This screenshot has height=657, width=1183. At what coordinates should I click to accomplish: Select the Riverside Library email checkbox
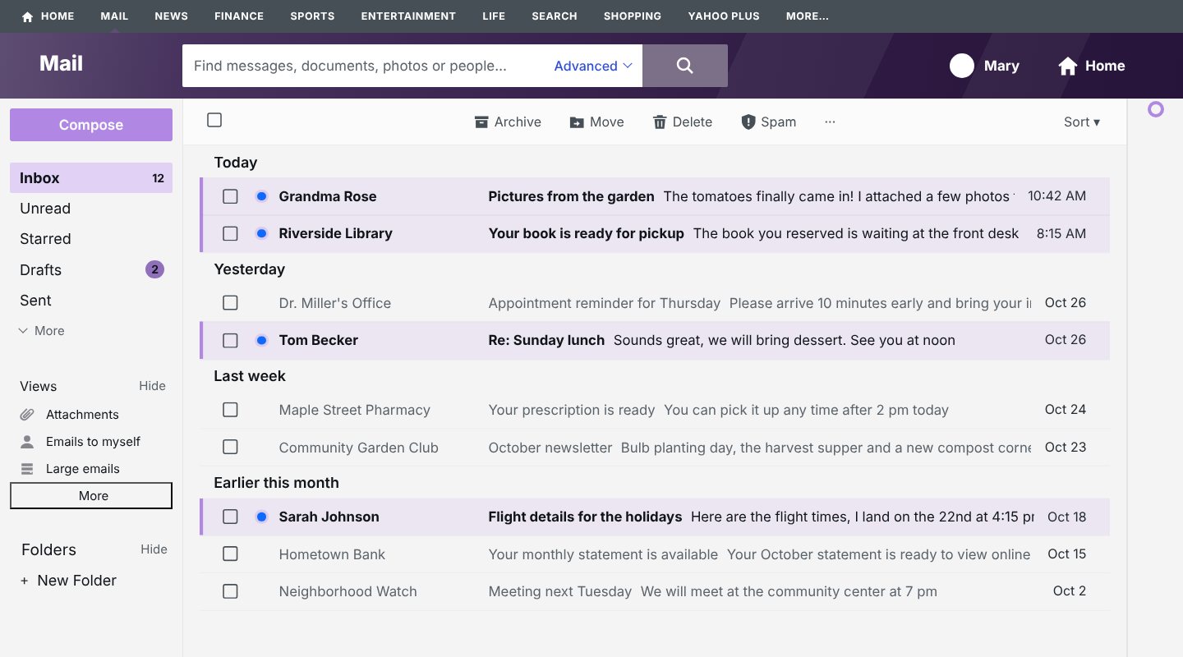pyautogui.click(x=230, y=233)
